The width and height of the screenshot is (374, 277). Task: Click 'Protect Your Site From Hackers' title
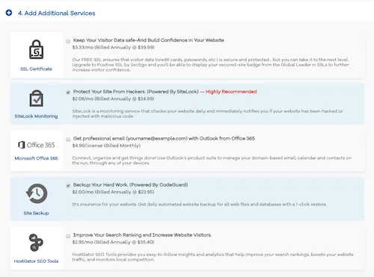tap(136, 92)
